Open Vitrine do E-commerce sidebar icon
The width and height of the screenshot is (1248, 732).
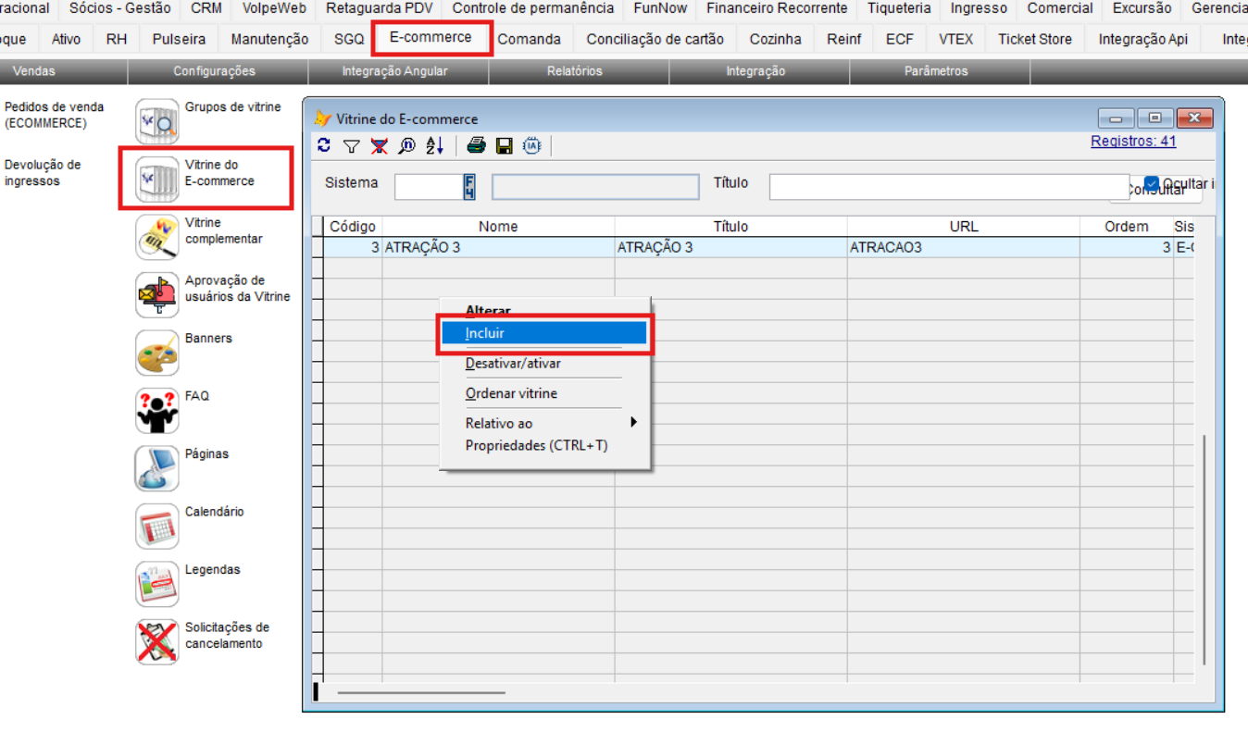pos(157,179)
